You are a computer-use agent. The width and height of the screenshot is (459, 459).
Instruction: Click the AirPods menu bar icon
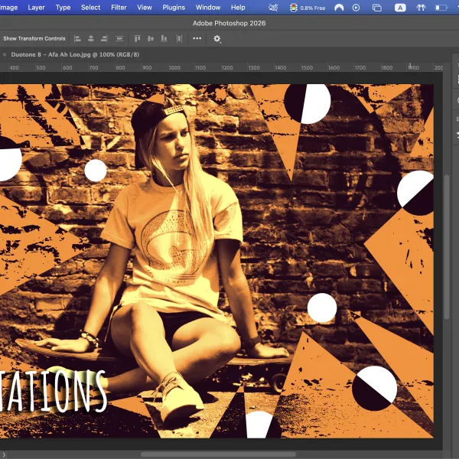coord(421,8)
